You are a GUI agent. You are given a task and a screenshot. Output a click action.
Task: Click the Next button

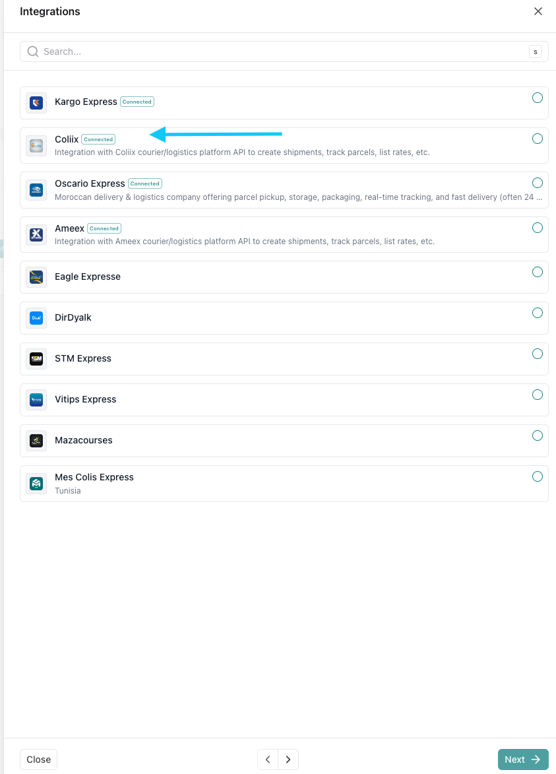522,759
